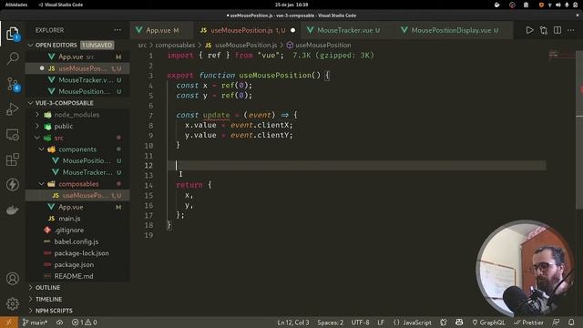
Task: Open package.json file
Action: (x=77, y=265)
